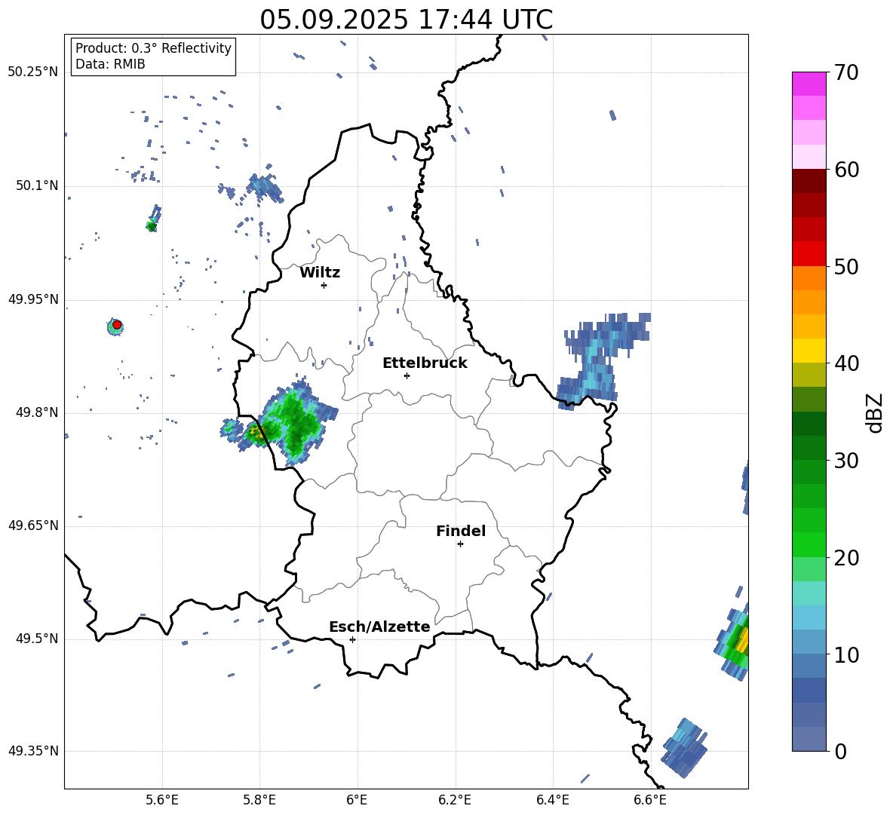Viewport: 893px width, 815px height.
Task: Click the 0 colorbar tick label
Action: pyautogui.click(x=840, y=751)
